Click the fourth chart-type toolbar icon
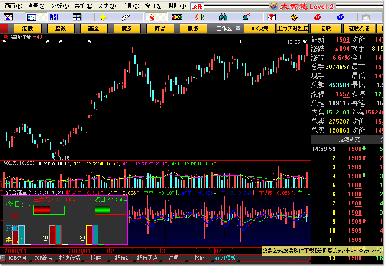This screenshot has width=386, height=267. (x=77, y=17)
